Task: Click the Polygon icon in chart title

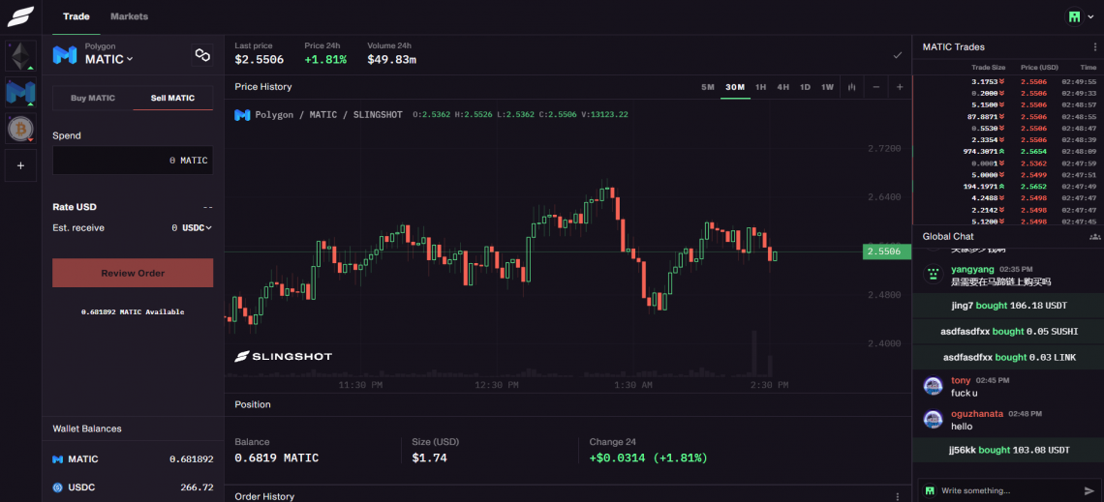Action: click(242, 114)
